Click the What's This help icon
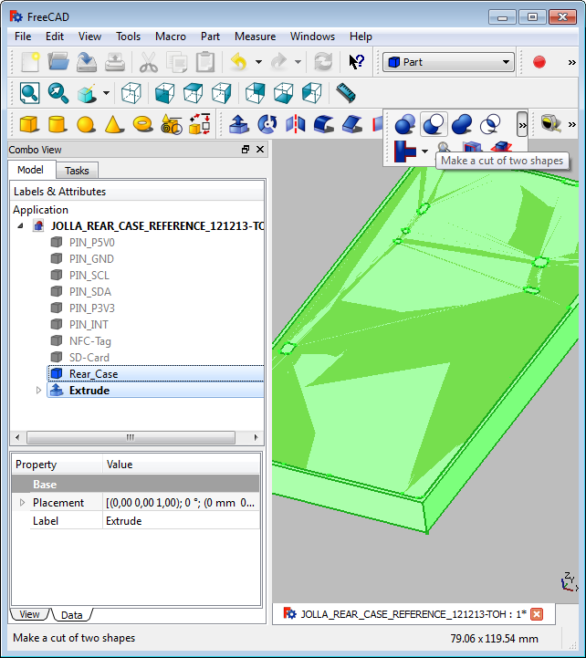Viewport: 586px width, 658px height. 356,62
